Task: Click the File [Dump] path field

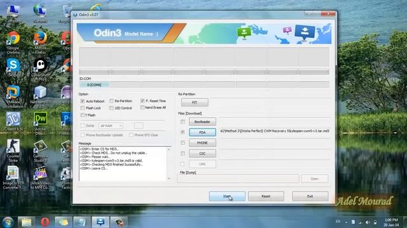Action: [238, 179]
